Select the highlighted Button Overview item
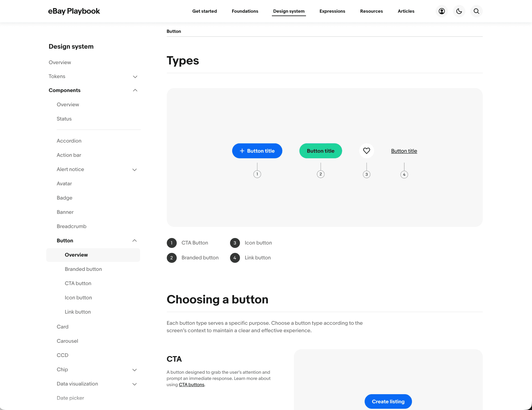This screenshot has width=532, height=410. pyautogui.click(x=93, y=255)
